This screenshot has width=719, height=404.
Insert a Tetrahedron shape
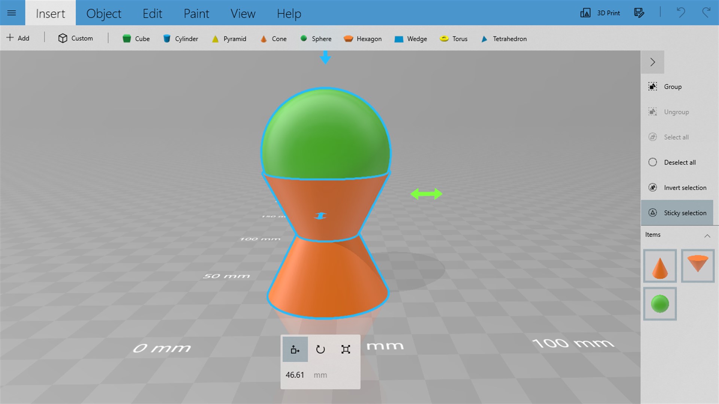point(503,39)
